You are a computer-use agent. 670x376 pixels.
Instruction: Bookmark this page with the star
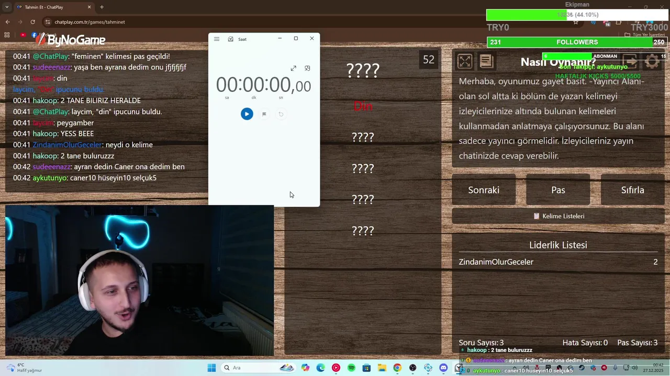pyautogui.click(x=576, y=22)
